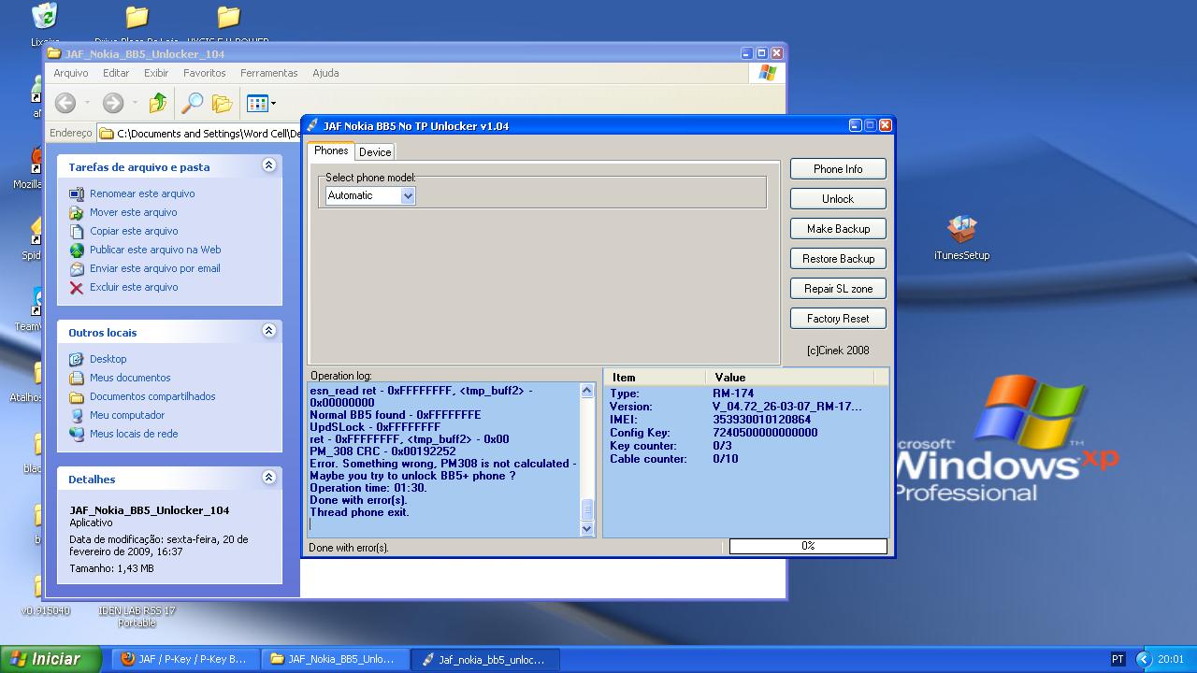The image size is (1197, 673).
Task: Click the Explorer Up folder icon
Action: point(158,103)
